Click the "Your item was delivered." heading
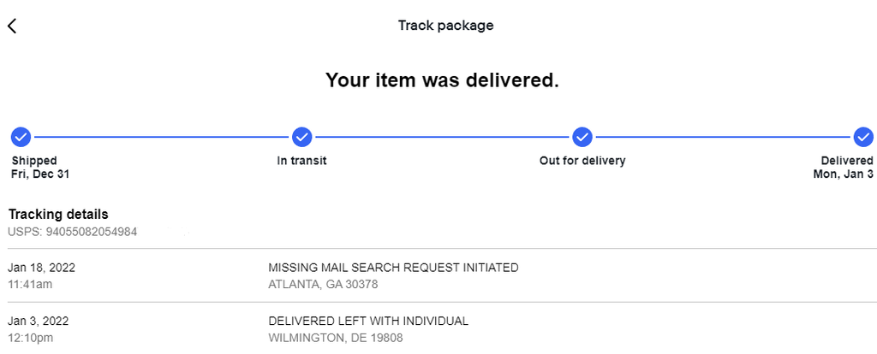Viewport: 877px width, 354px height. pos(442,81)
